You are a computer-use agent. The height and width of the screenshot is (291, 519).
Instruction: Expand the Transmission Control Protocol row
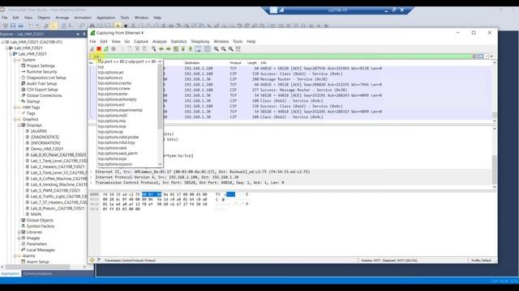[92, 183]
